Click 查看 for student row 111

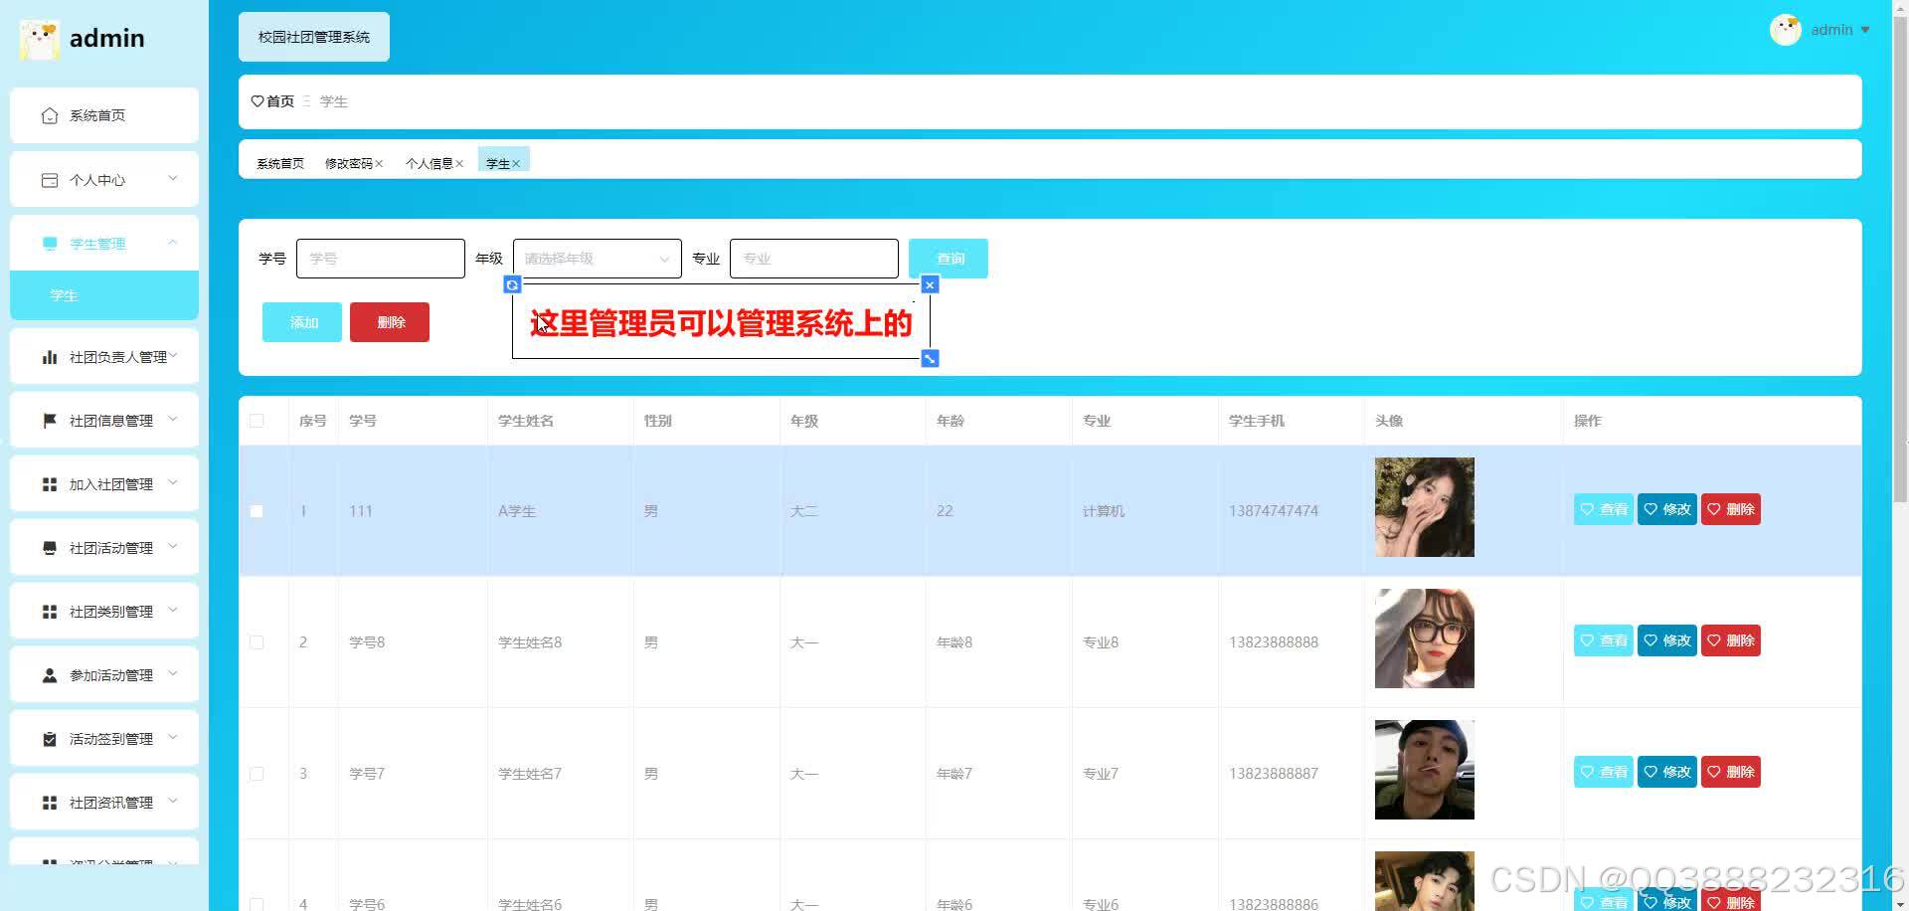[1604, 509]
